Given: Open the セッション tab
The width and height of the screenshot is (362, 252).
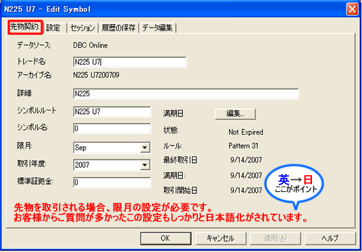Looking at the screenshot, I should pos(82,28).
